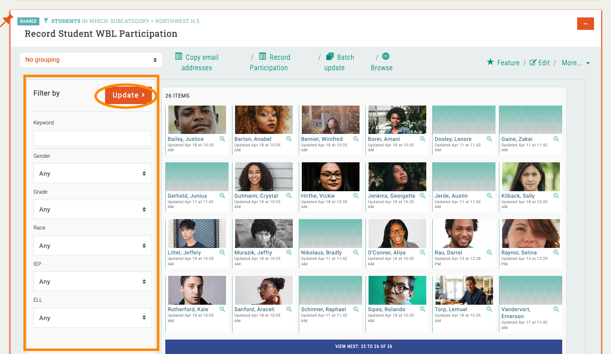Click the filter funnel icon near Students
This screenshot has width=611, height=354.
pyautogui.click(x=46, y=21)
